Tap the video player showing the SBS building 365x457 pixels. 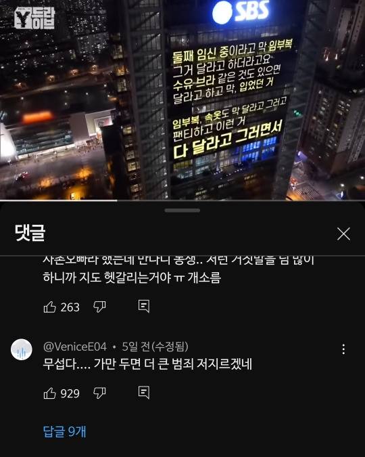pyautogui.click(x=182, y=100)
